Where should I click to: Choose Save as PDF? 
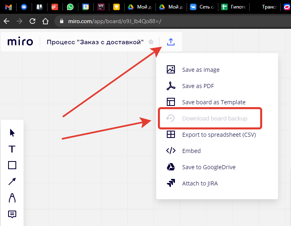(x=198, y=86)
